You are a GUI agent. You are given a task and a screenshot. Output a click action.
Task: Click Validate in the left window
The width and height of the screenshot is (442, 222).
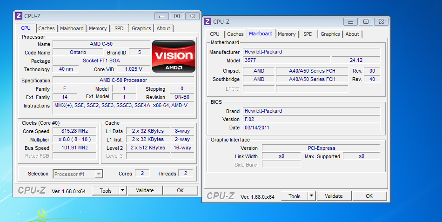click(x=145, y=190)
